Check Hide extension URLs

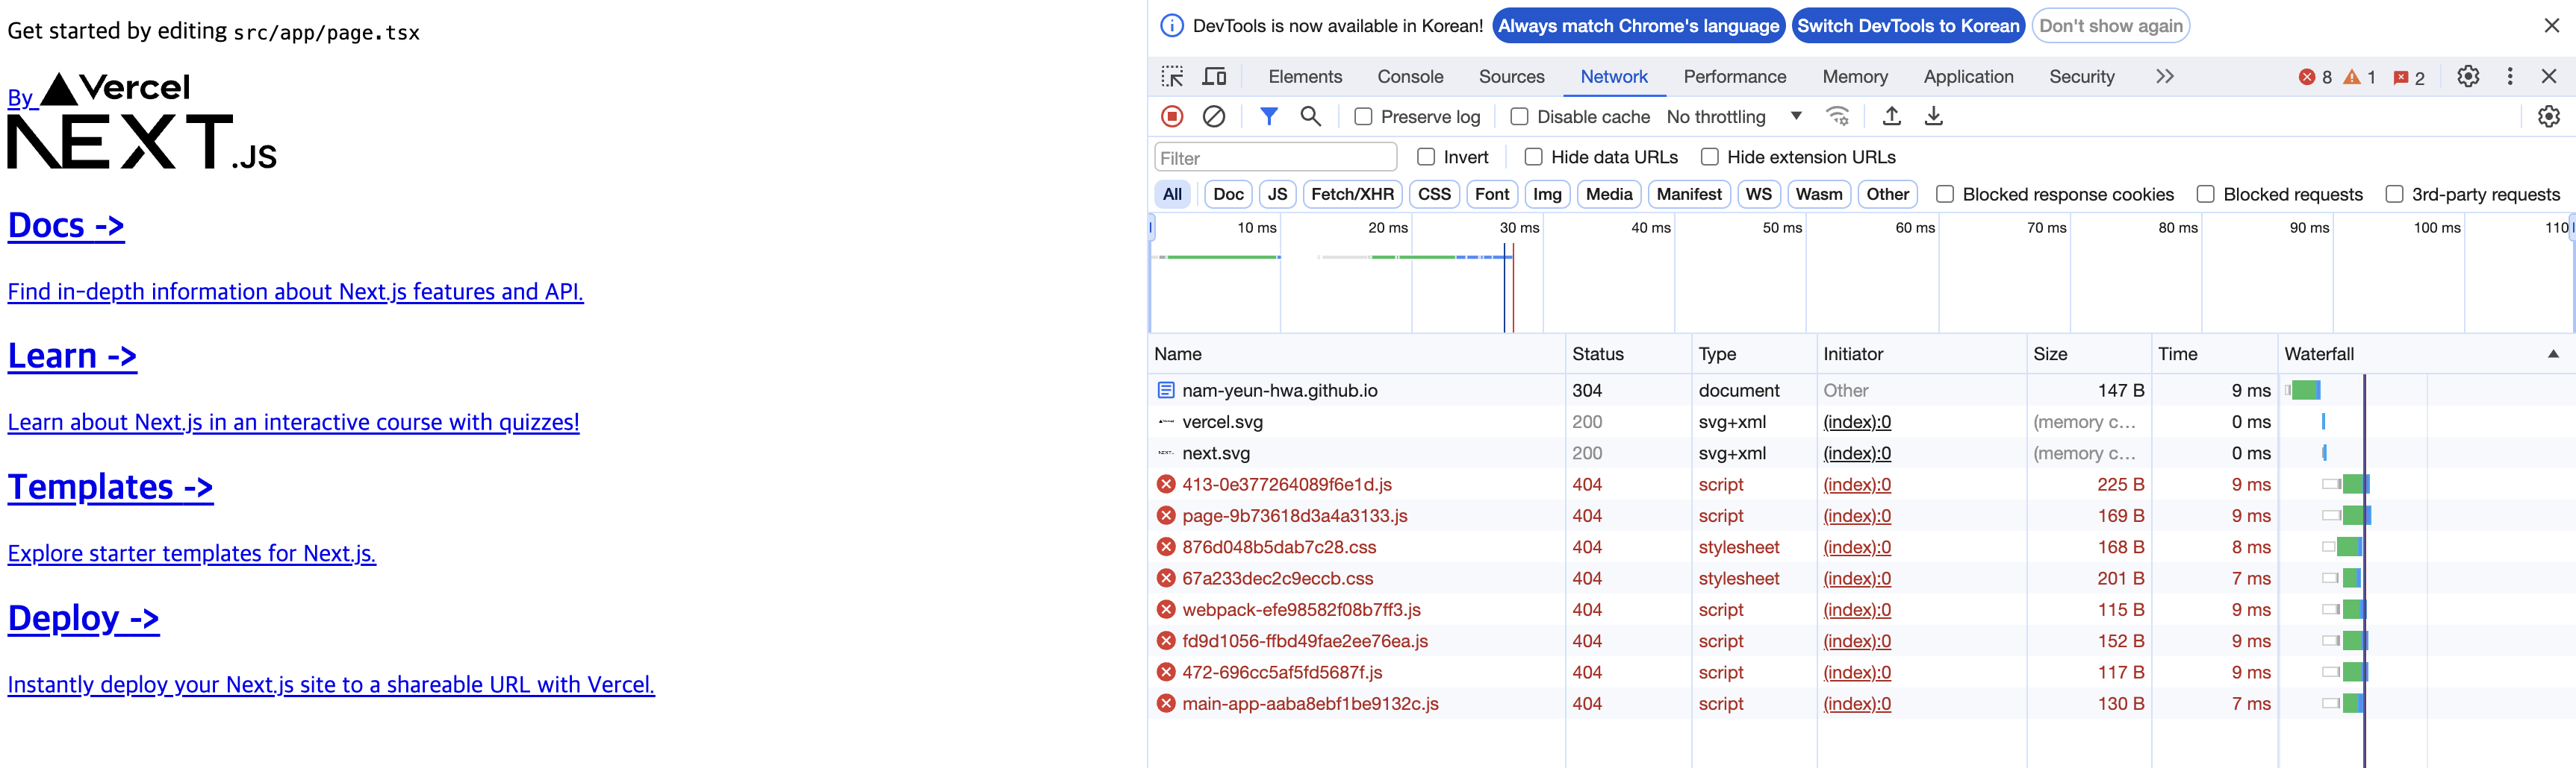coord(1709,157)
